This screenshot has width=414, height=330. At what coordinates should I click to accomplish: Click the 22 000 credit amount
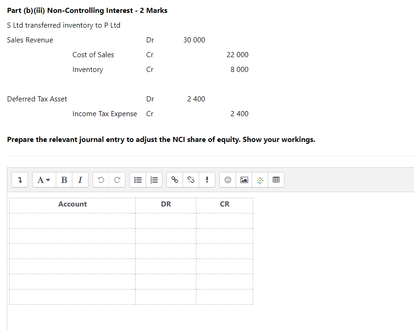pos(237,55)
